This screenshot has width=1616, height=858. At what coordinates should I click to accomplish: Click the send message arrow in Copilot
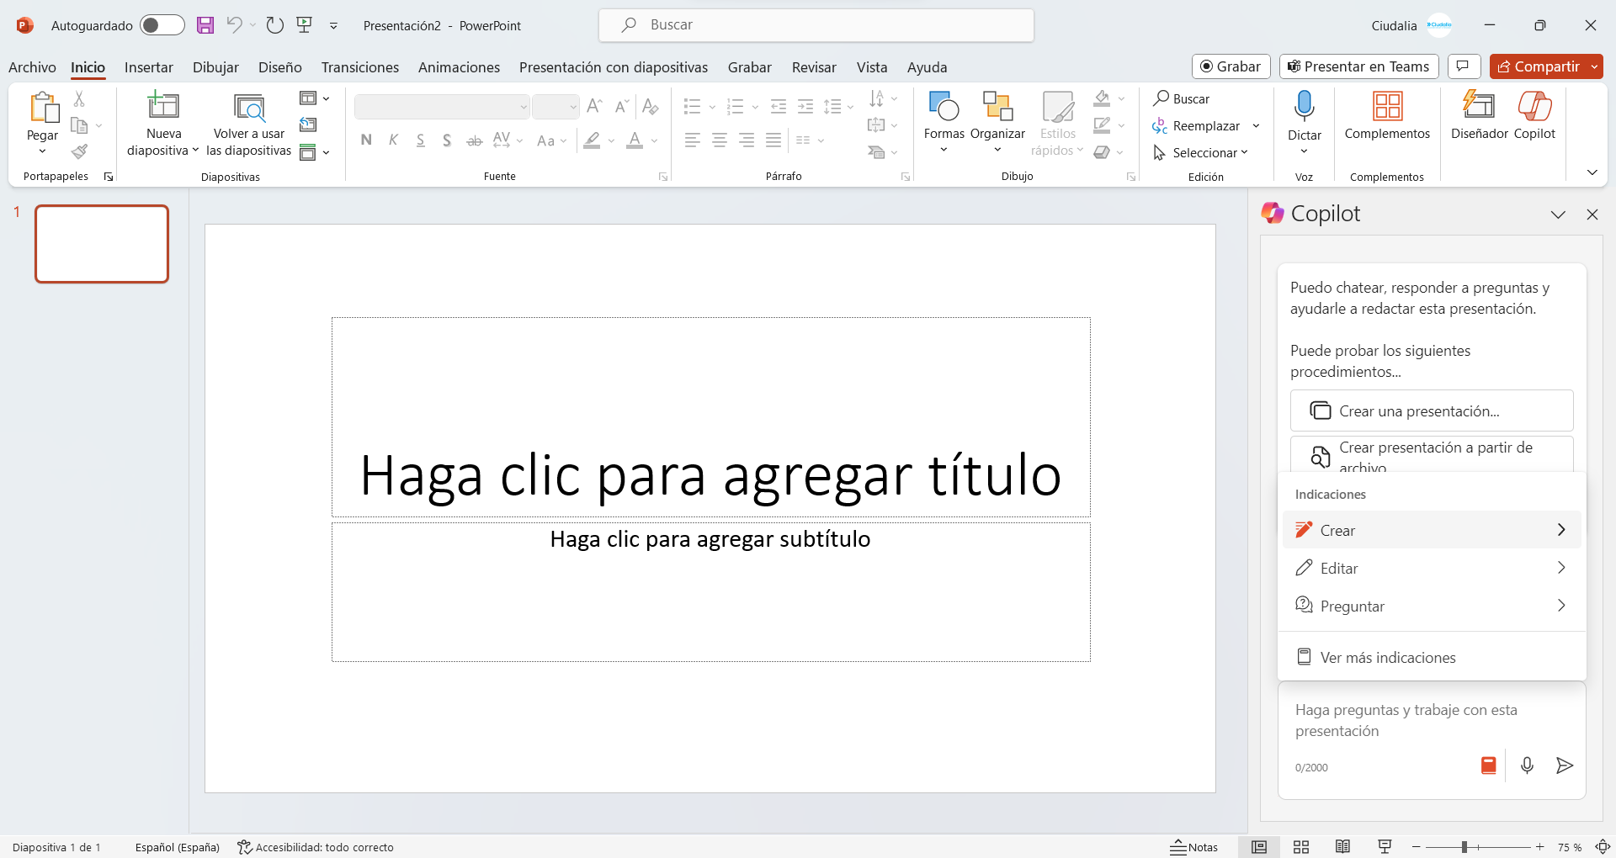pos(1565,765)
